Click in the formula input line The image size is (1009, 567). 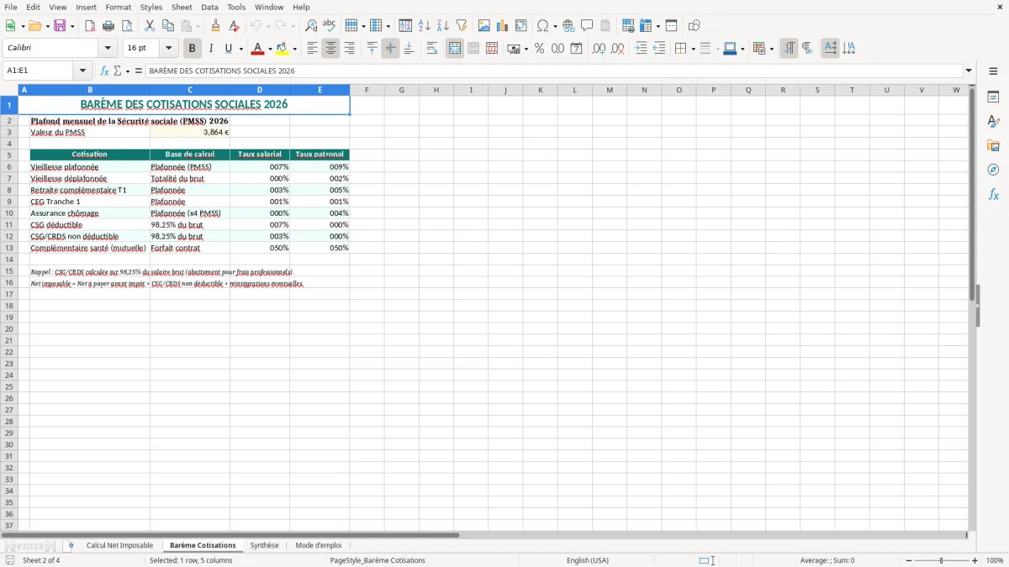(553, 71)
